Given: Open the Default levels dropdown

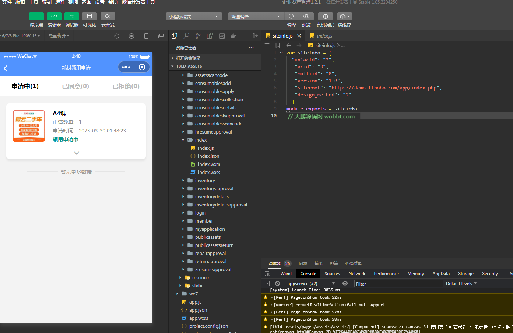Looking at the screenshot, I should click(x=461, y=284).
